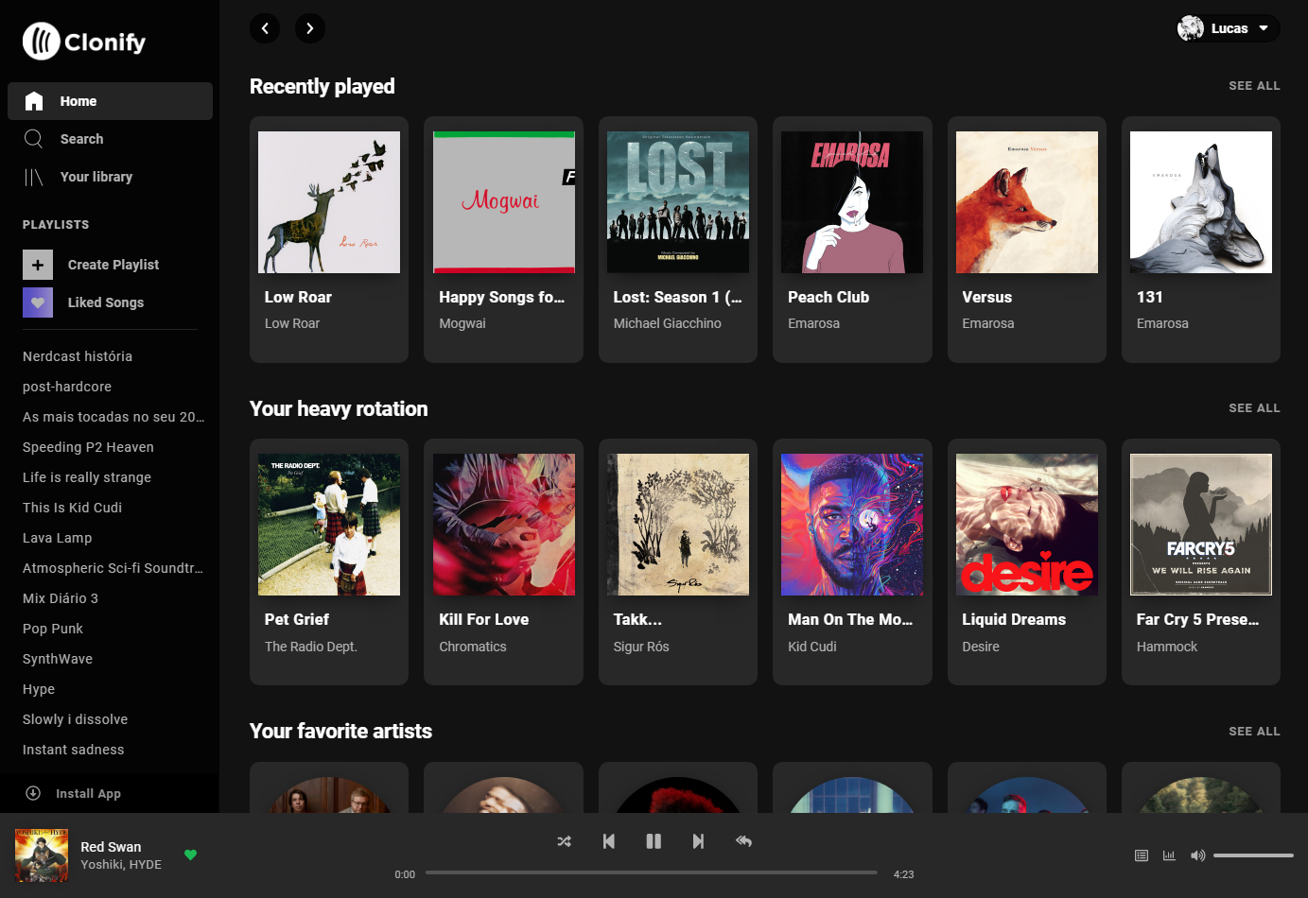Open the Home menu item

[x=110, y=101]
